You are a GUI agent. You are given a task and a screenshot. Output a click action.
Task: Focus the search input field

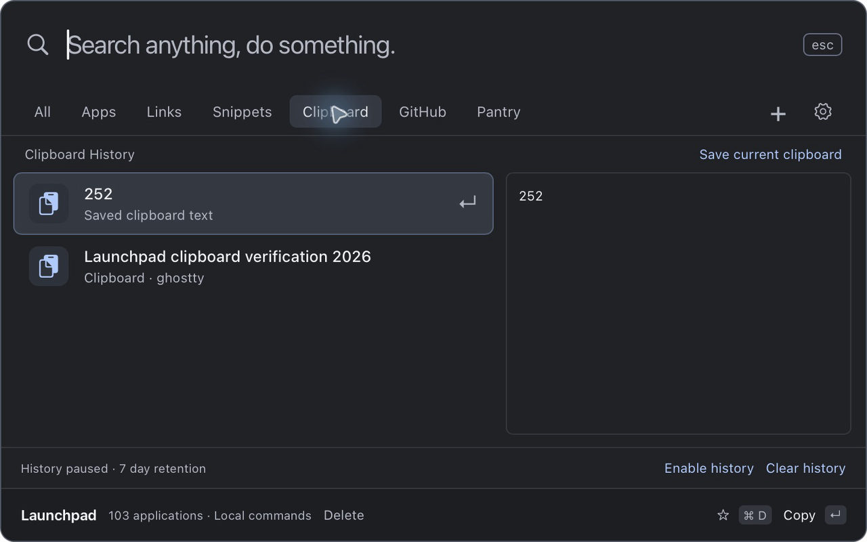click(x=427, y=45)
